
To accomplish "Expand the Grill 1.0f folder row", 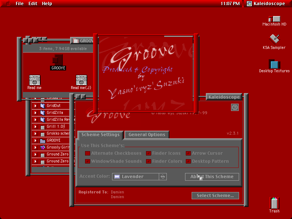I will click(35, 127).
